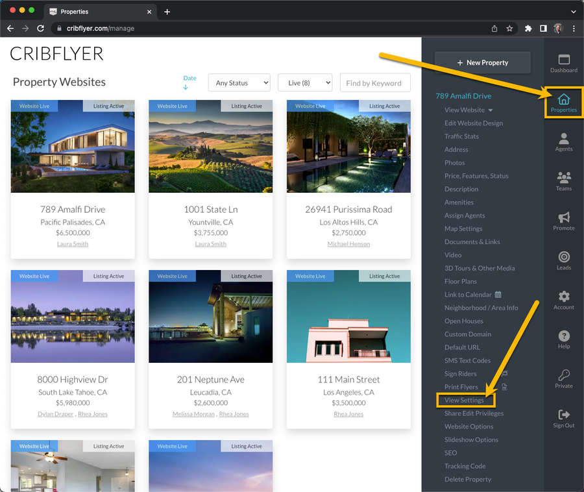Click the Find by Keyword search field
Image resolution: width=584 pixels, height=492 pixels.
coord(375,82)
